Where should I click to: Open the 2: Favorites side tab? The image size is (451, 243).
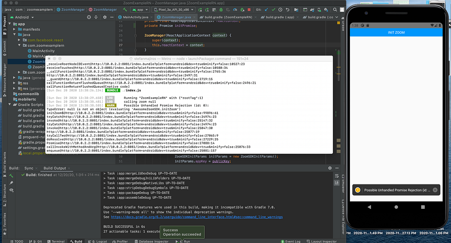click(5, 224)
